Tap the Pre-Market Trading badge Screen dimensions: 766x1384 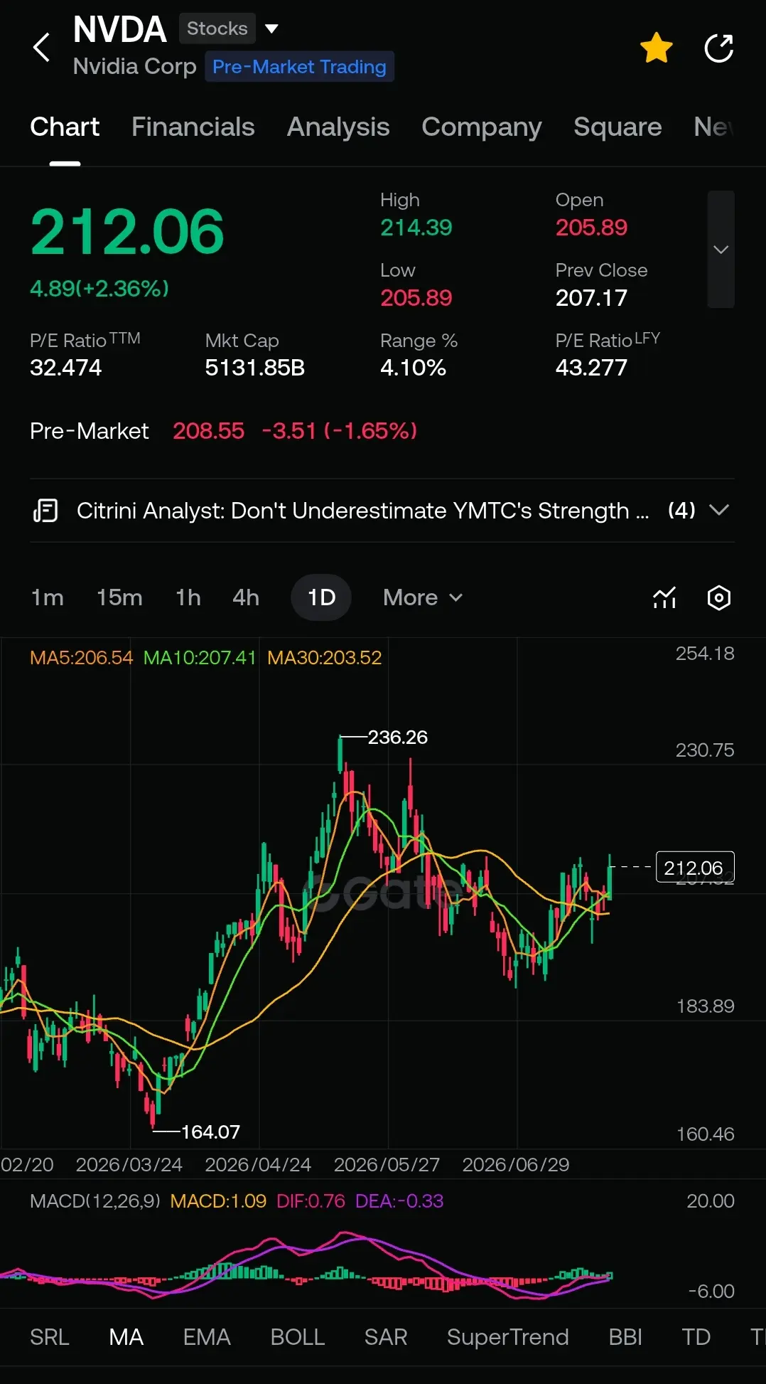point(299,67)
